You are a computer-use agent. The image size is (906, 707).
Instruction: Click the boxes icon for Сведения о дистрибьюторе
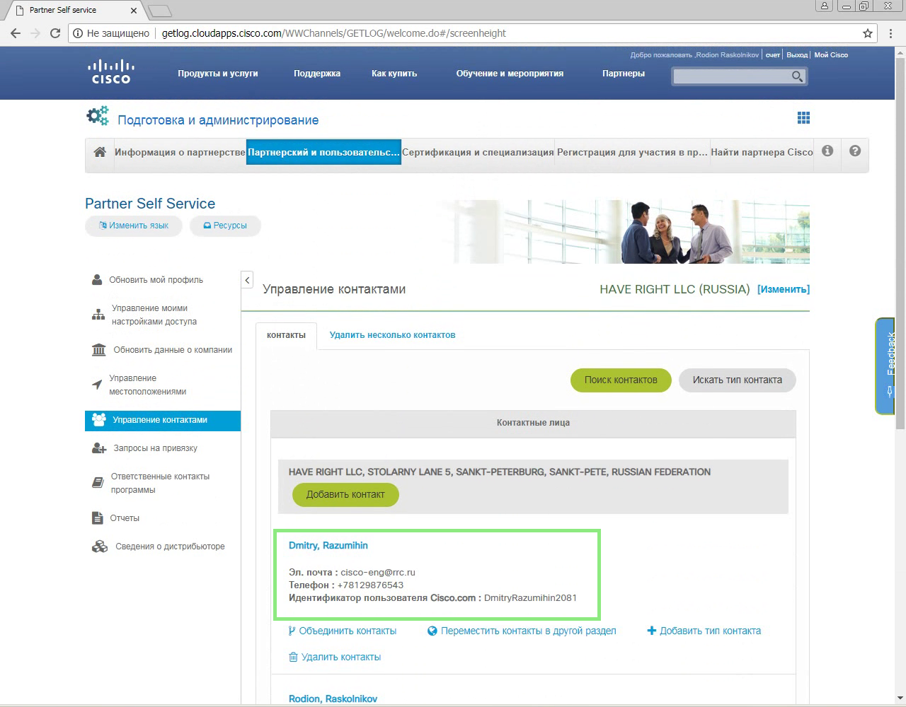(100, 547)
